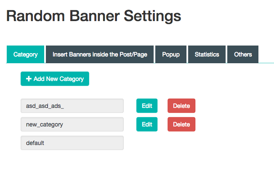Select the Others tab
Viewport: 274px width, 172px height.
click(243, 54)
